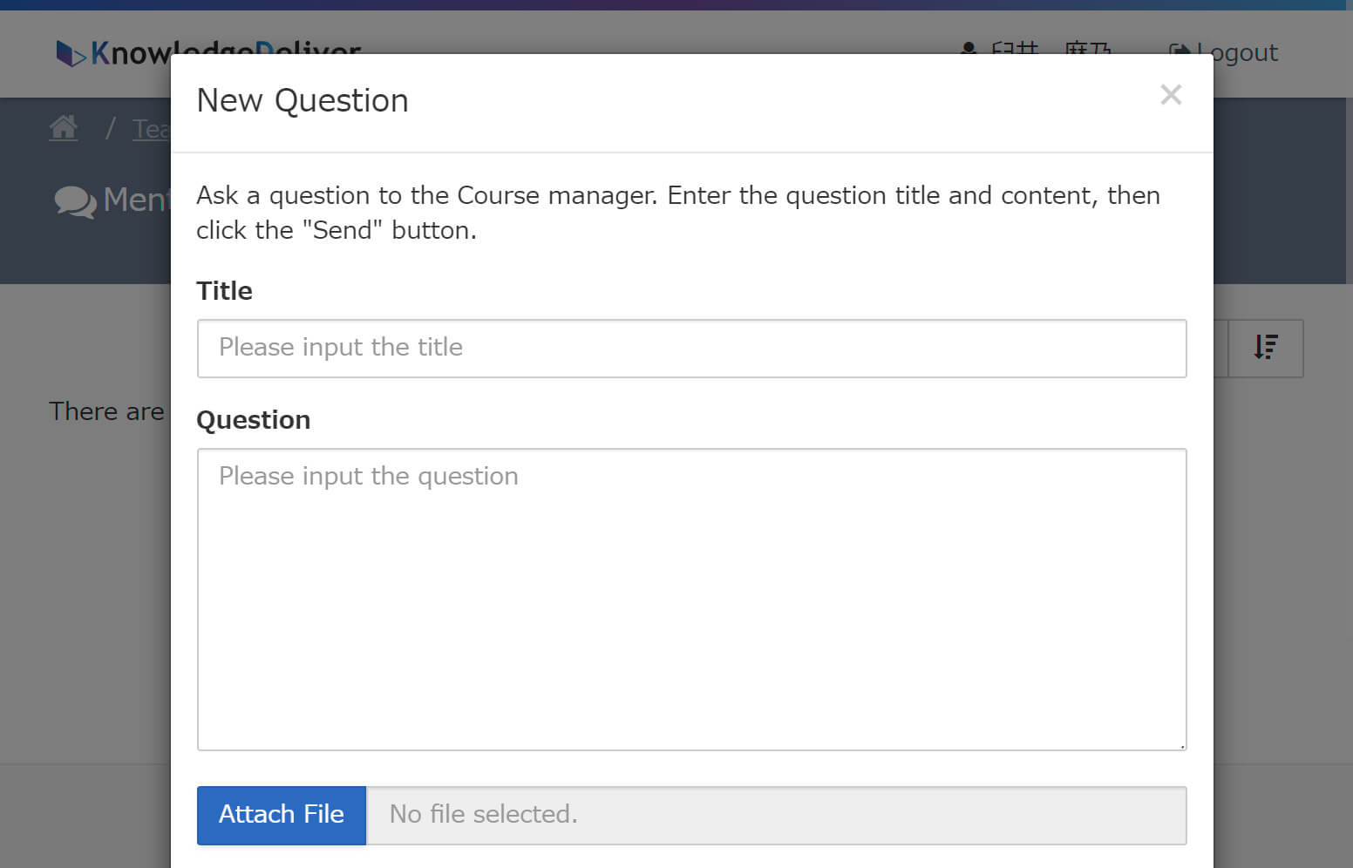Click the 'No file selected.' field

point(776,816)
